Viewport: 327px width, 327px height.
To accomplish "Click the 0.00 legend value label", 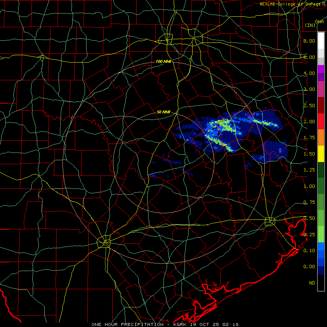I will [309, 267].
